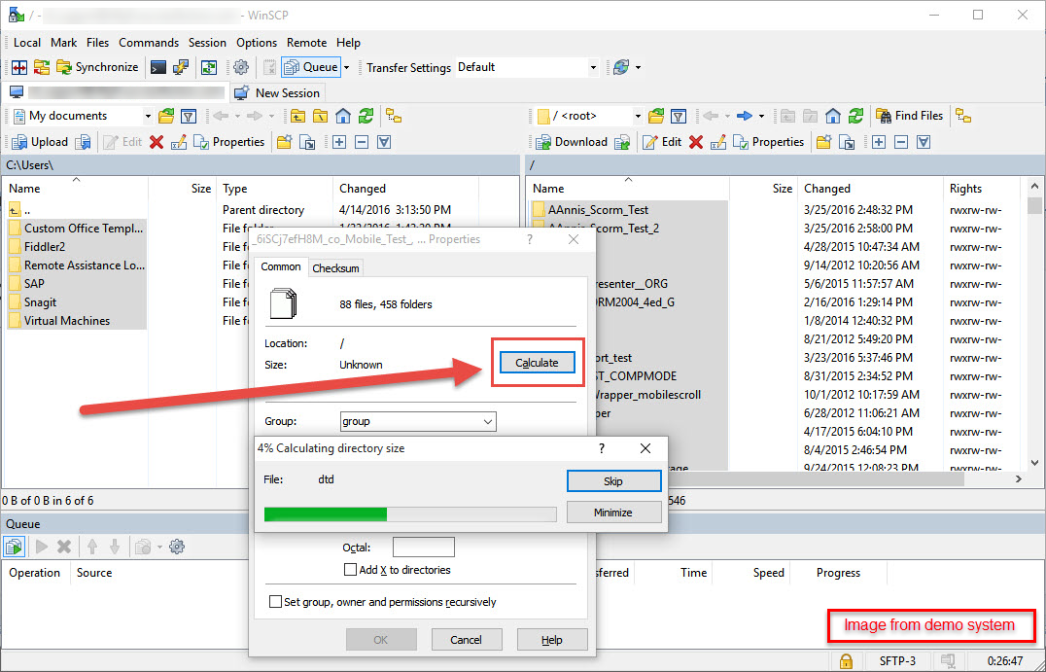Screen dimensions: 1046x672
Task: Click the Find Files button
Action: (910, 116)
